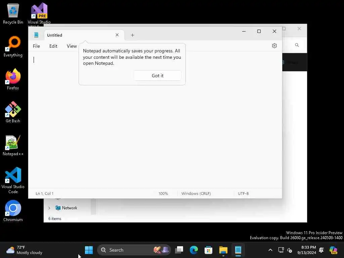344x258 pixels.
Task: Select Git Bash desktop shortcut
Action: 13,112
